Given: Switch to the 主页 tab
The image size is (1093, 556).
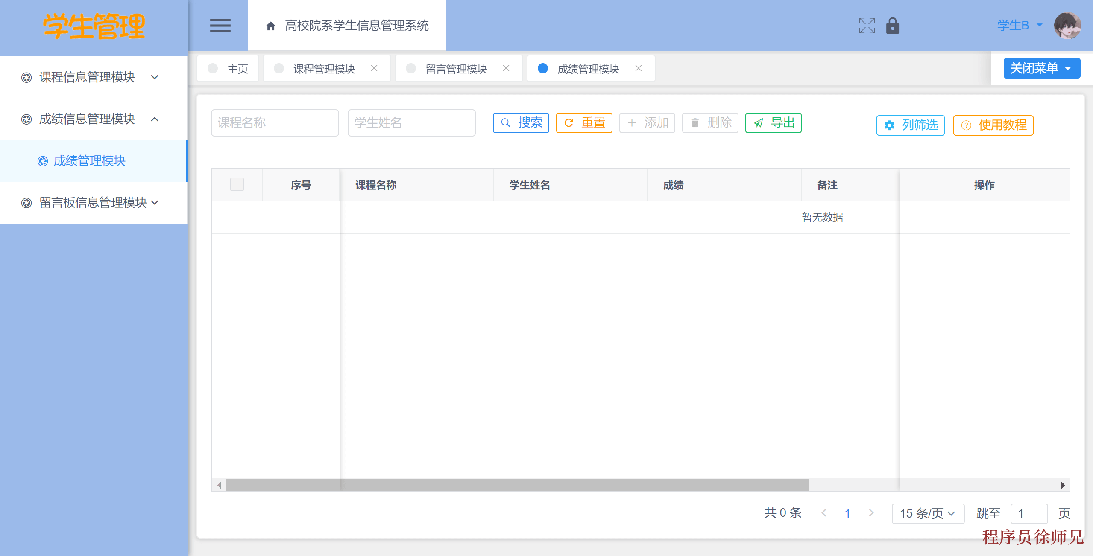Looking at the screenshot, I should pyautogui.click(x=237, y=69).
